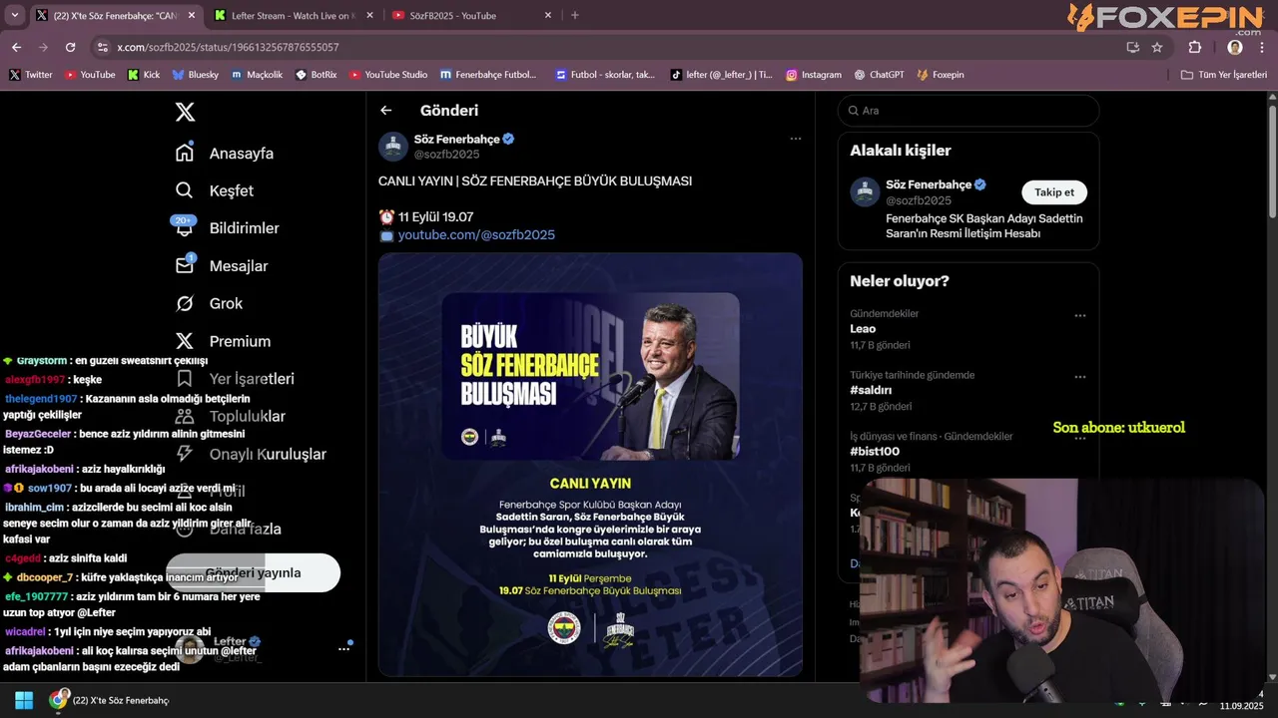Screen dimensions: 1278x718
Task: Click the browser back arrow
Action: 17,47
